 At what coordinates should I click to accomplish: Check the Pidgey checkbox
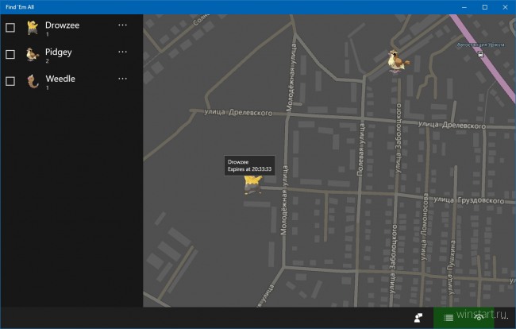[10, 54]
